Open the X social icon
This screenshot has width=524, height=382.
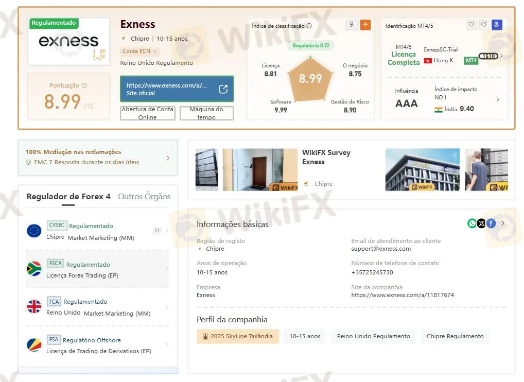(x=481, y=223)
